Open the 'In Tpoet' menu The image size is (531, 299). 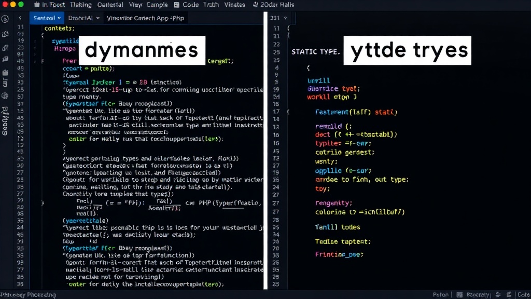coord(53,5)
